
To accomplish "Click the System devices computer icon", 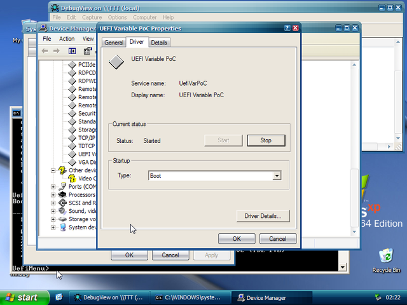I will click(x=62, y=227).
